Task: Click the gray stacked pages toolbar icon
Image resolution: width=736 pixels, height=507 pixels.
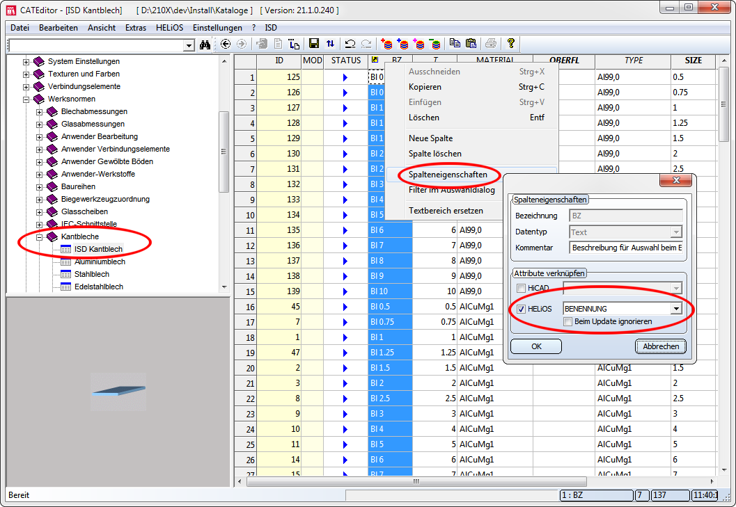Action: pos(262,44)
